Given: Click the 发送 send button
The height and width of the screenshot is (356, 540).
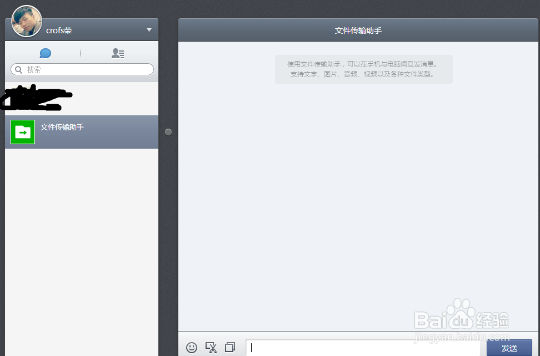Looking at the screenshot, I should pos(509,348).
